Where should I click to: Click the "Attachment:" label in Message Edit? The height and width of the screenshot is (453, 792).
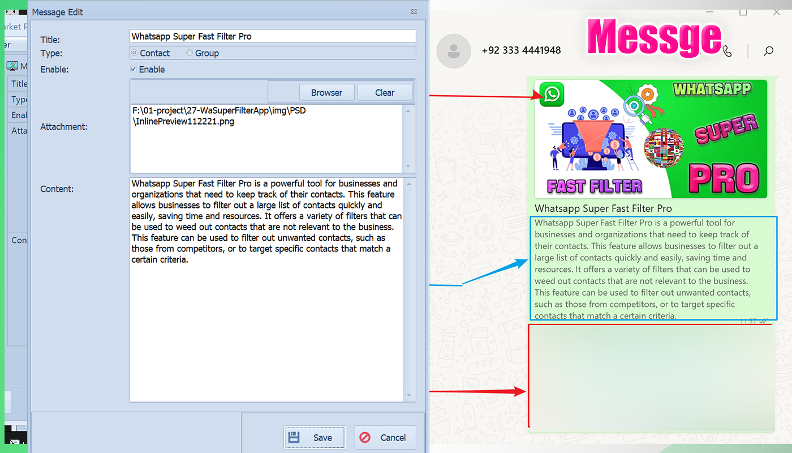[x=64, y=127]
